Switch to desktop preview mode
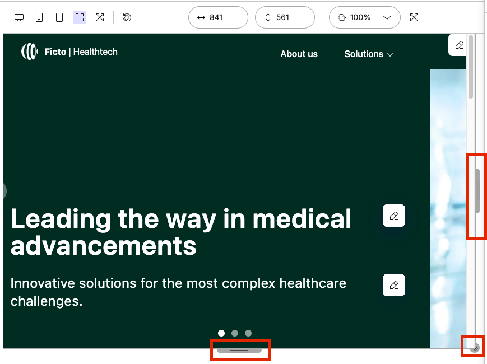Viewport: 487px width, 364px height. click(x=18, y=17)
